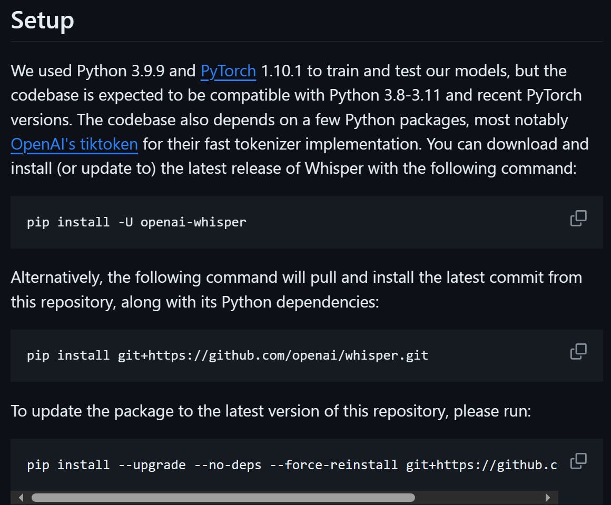Click the paragraph starting with Alternatively
The height and width of the screenshot is (505, 611).
[296, 290]
